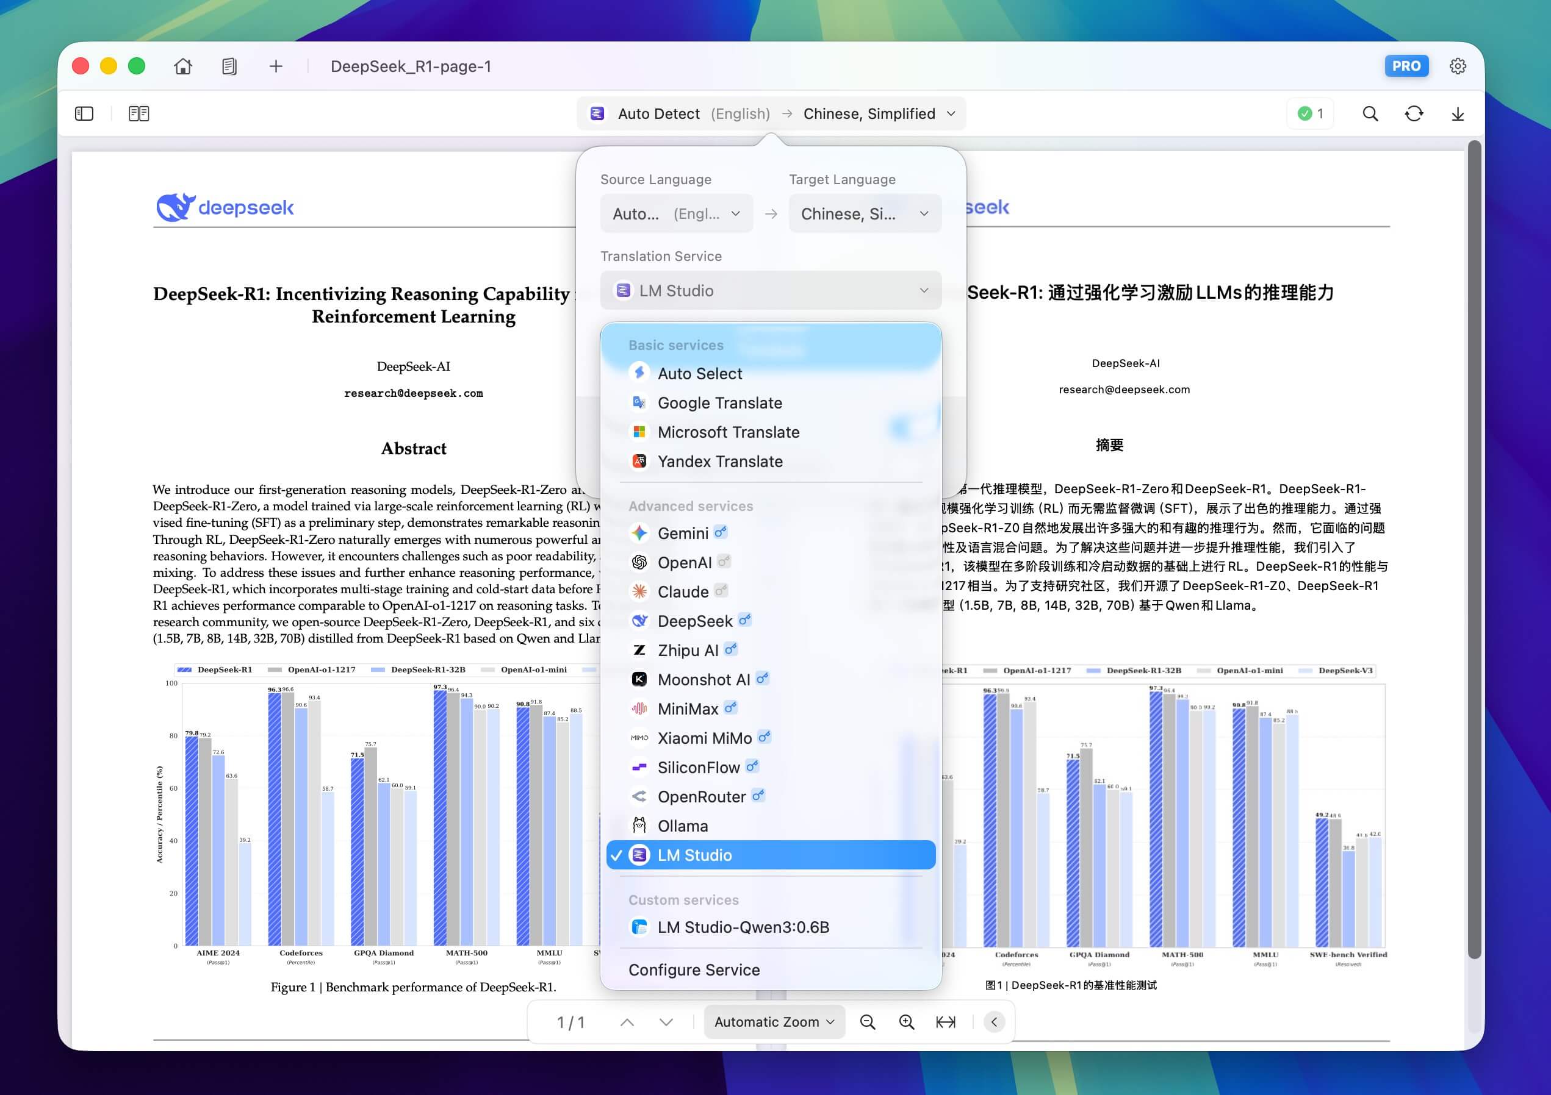Viewport: 1551px width, 1095px height.
Task: Select OpenRouter translation service
Action: click(x=771, y=797)
